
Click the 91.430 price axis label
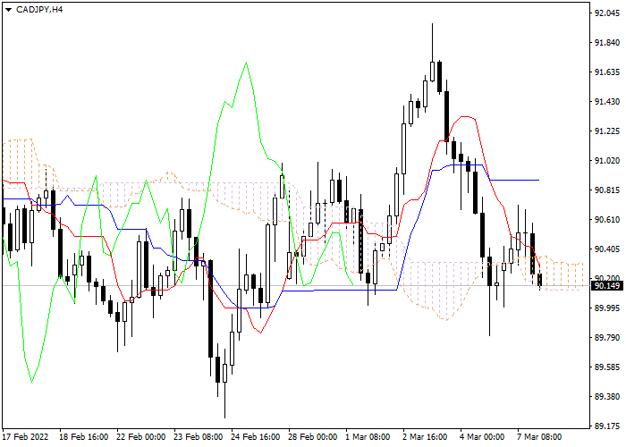[x=607, y=102]
